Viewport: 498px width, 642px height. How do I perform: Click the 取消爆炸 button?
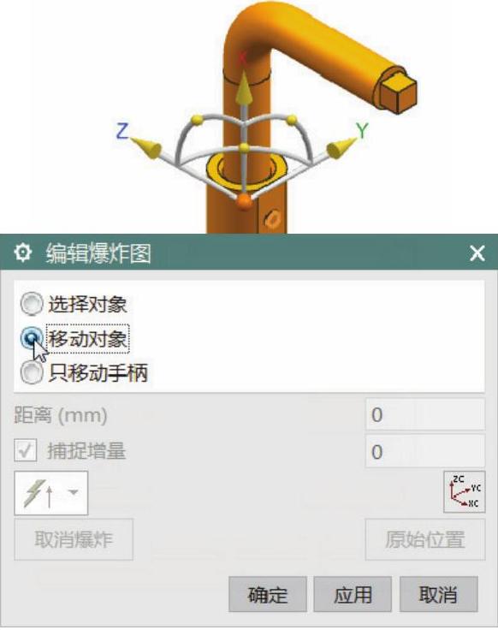74,539
